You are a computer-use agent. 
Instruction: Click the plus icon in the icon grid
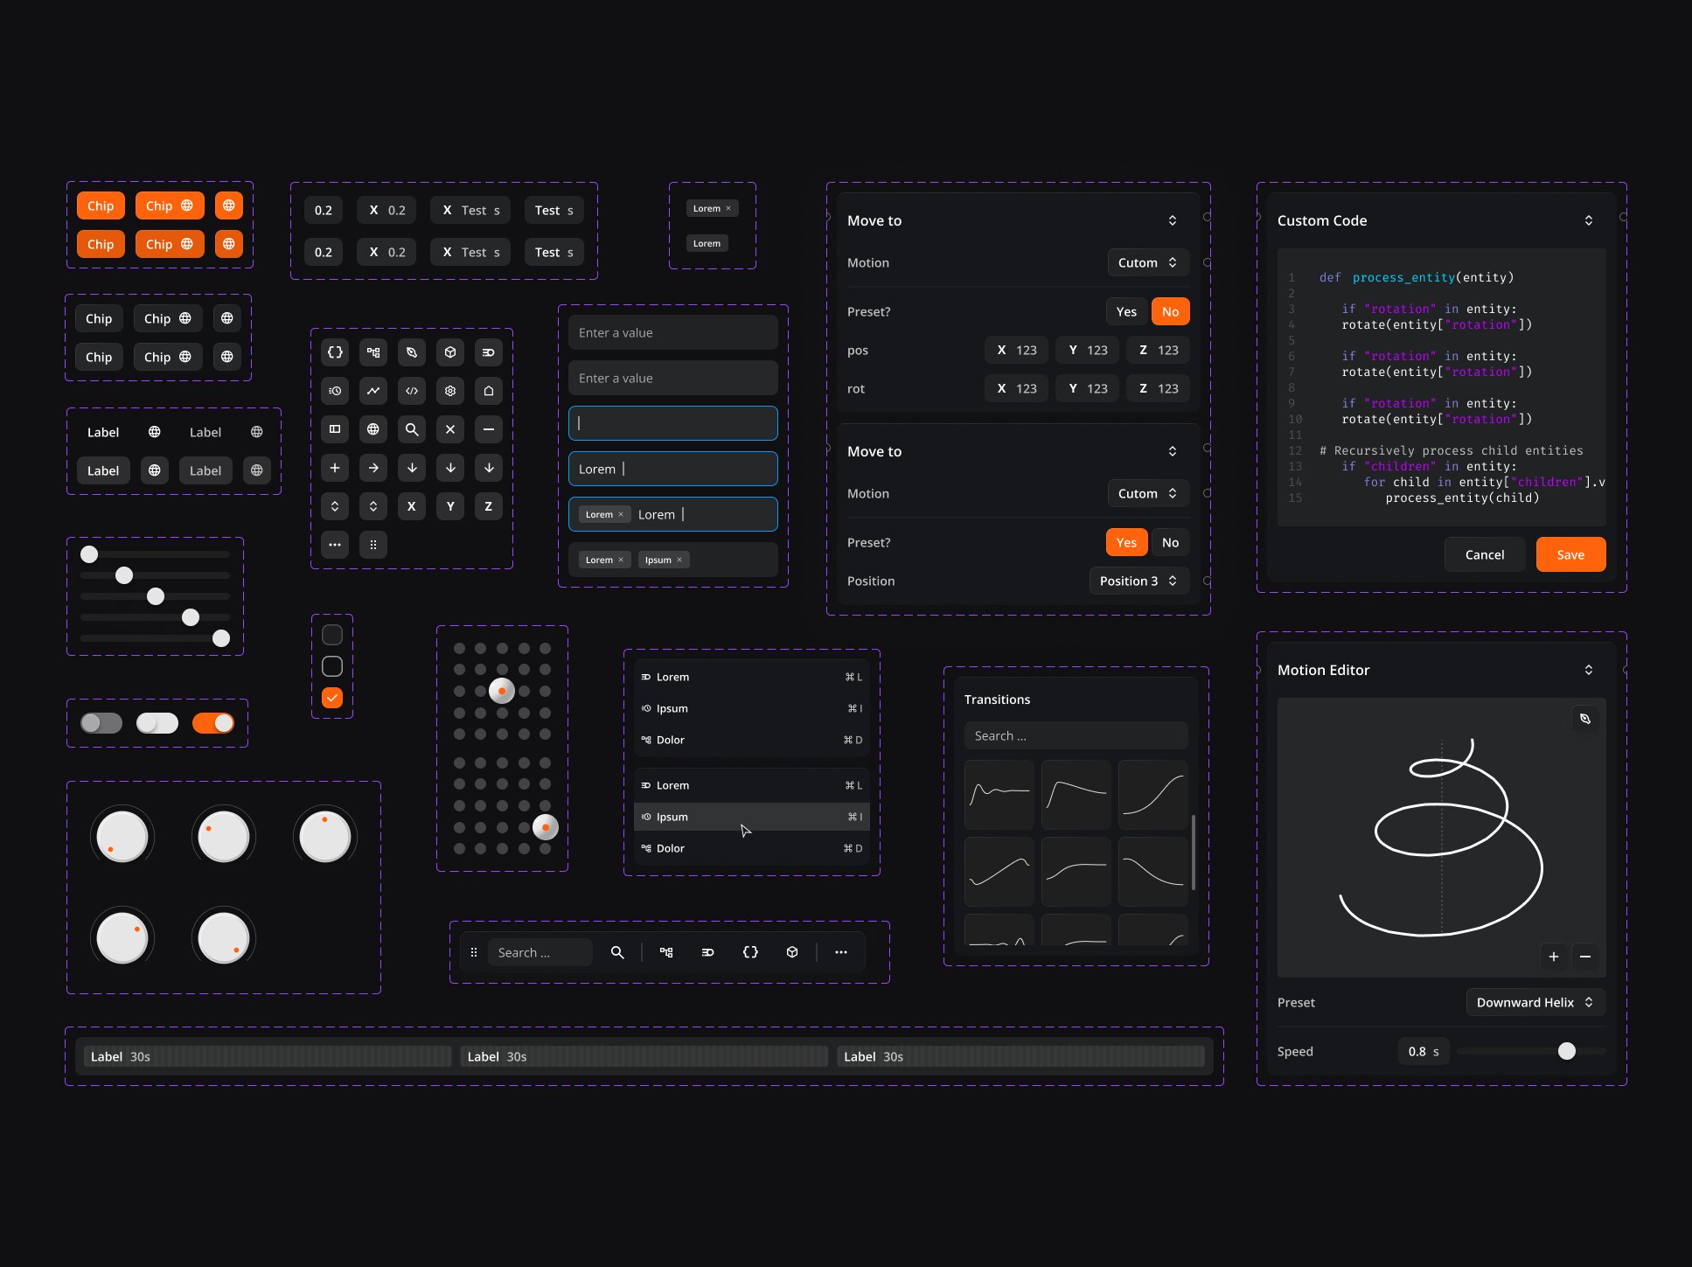(335, 468)
